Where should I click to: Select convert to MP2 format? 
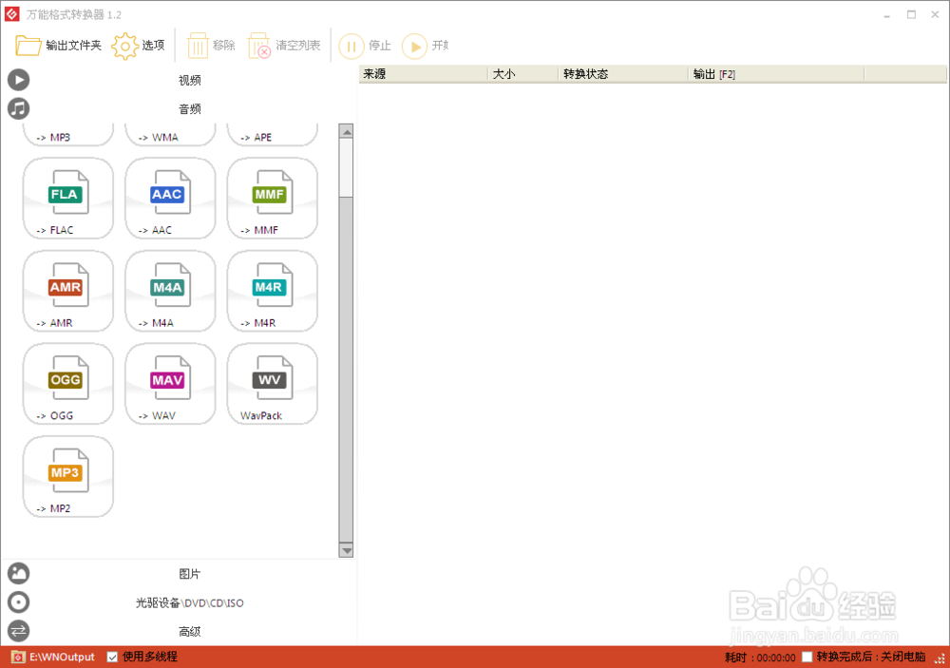coord(68,477)
